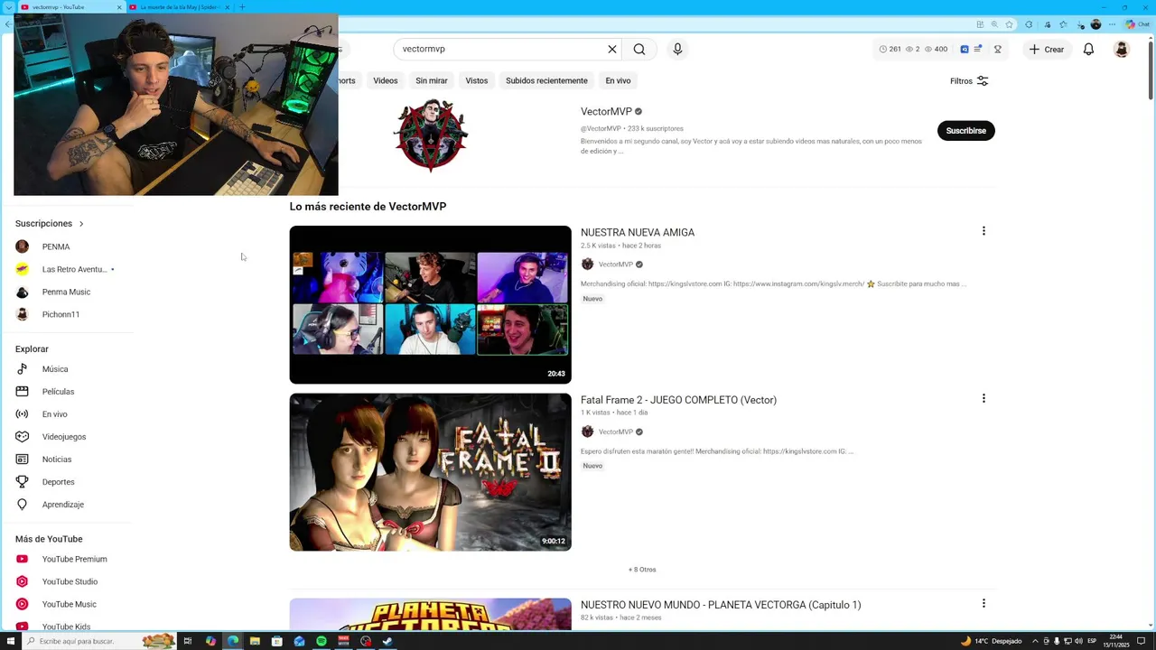Image resolution: width=1156 pixels, height=650 pixels.
Task: Click the views stat showing 400
Action: (936, 49)
